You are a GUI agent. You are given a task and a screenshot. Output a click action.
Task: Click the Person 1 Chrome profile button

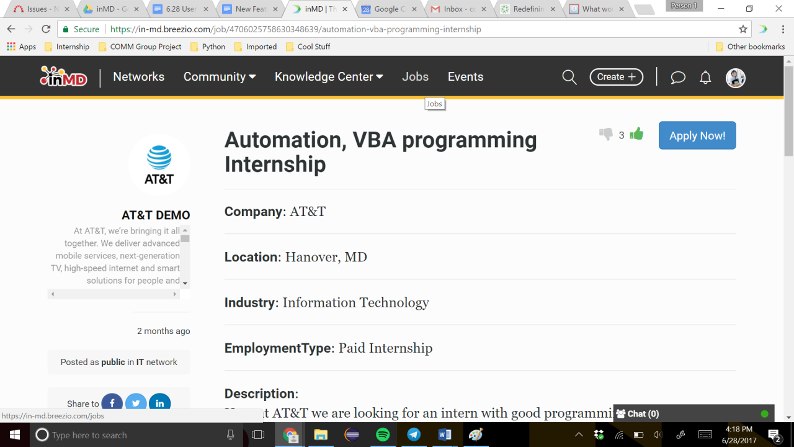click(x=684, y=6)
